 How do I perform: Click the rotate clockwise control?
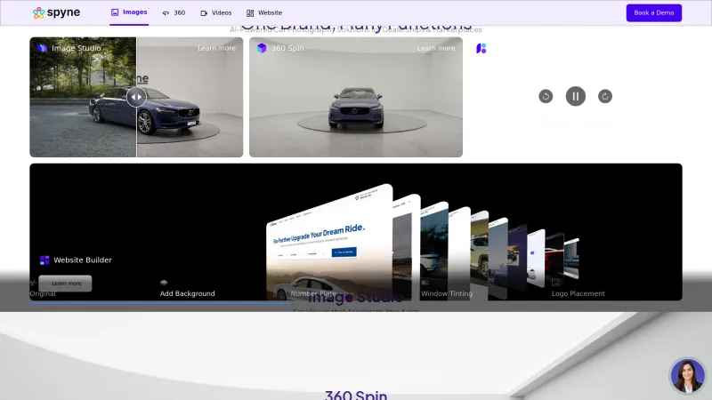click(x=605, y=96)
